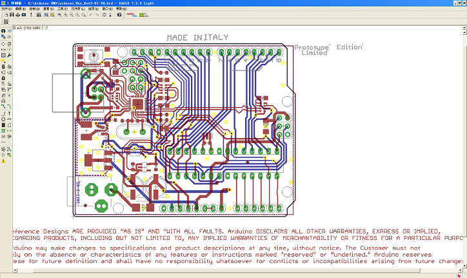
Task: Select the Lock padlock tool
Action: point(3,78)
